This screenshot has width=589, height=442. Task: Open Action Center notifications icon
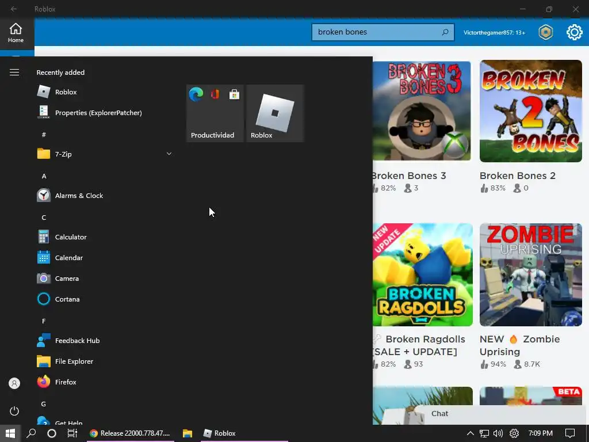(x=570, y=433)
